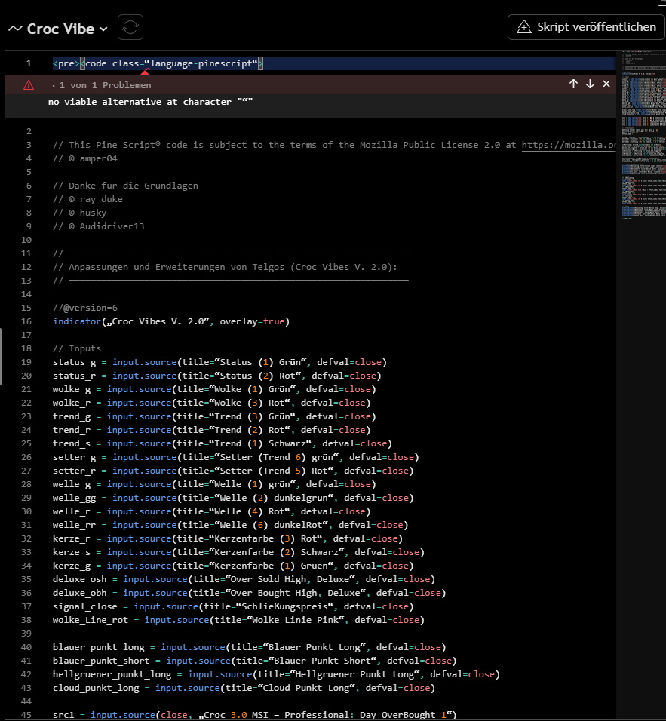
Task: Open the Croc Vibe script name dropdown
Action: (x=103, y=29)
